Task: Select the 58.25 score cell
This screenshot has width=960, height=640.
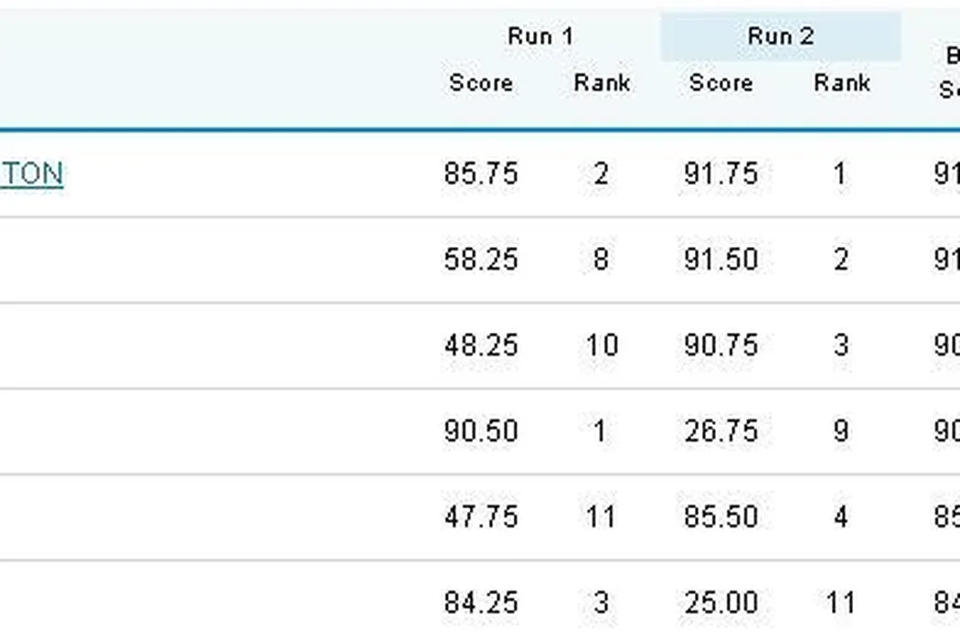Action: click(x=481, y=260)
